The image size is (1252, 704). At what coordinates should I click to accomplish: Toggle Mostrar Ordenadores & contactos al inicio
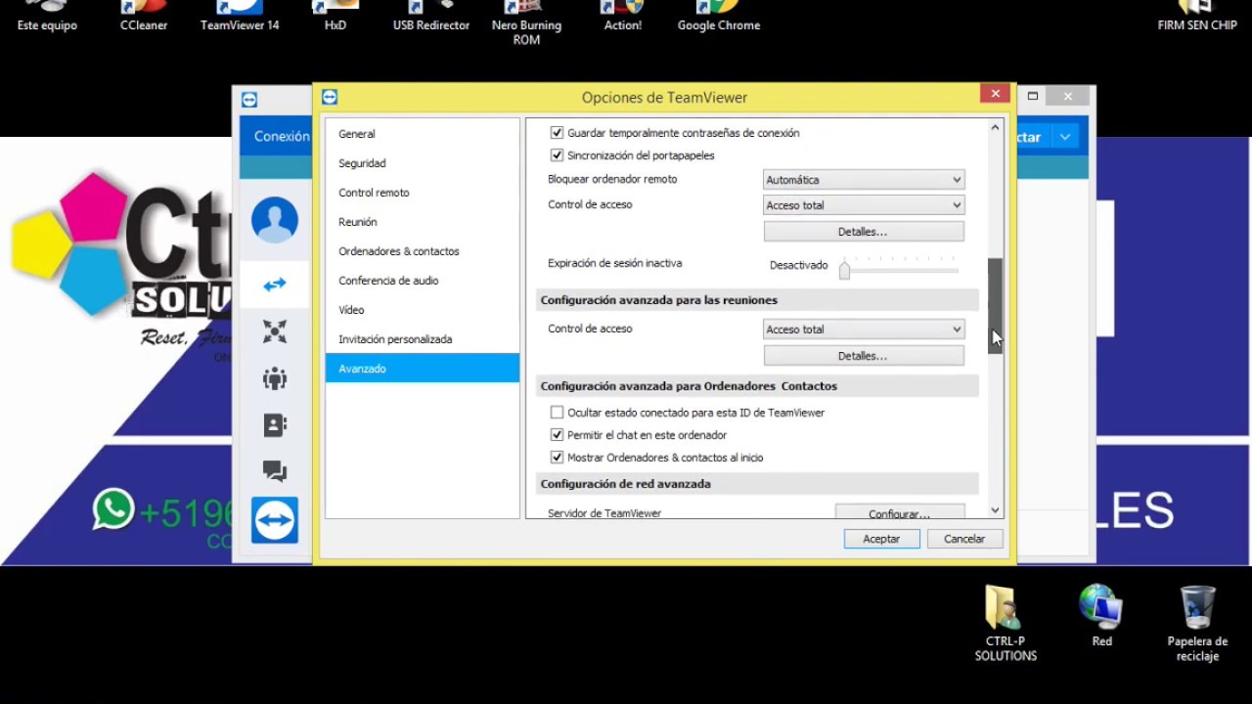(558, 458)
